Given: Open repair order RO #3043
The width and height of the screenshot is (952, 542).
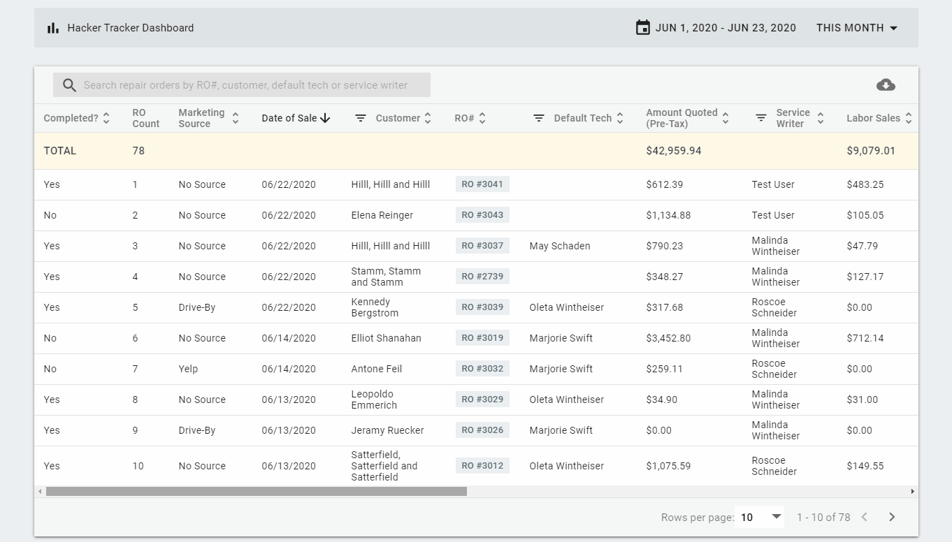Looking at the screenshot, I should tap(482, 215).
